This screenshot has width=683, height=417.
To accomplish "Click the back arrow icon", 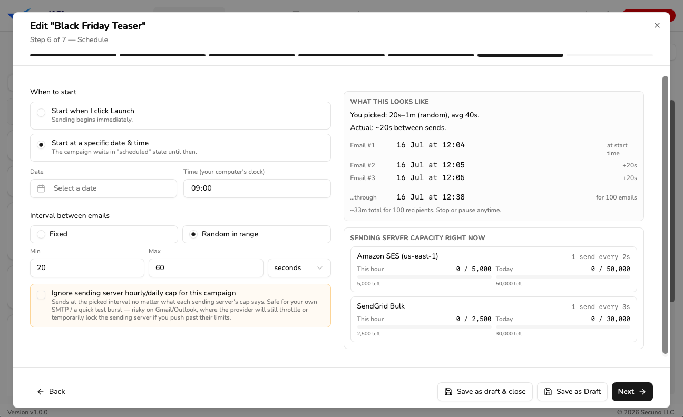I will [x=41, y=392].
